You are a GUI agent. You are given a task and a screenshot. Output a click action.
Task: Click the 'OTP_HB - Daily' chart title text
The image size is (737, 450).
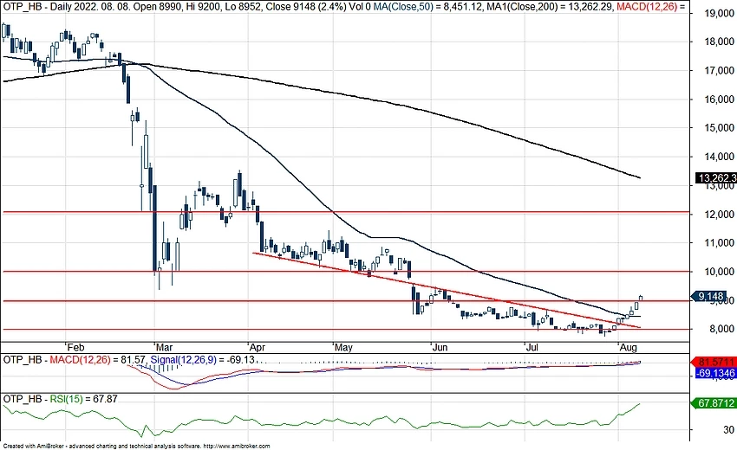point(36,7)
